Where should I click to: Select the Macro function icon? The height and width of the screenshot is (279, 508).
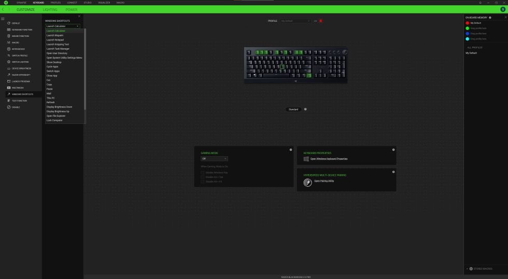coord(9,43)
